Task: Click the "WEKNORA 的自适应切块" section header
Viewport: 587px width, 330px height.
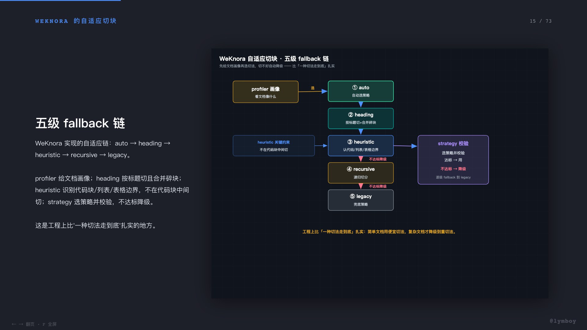Action: coord(76,21)
